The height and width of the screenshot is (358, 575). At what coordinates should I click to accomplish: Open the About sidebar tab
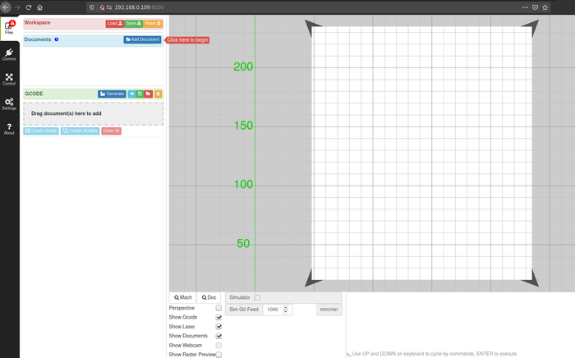pos(9,129)
